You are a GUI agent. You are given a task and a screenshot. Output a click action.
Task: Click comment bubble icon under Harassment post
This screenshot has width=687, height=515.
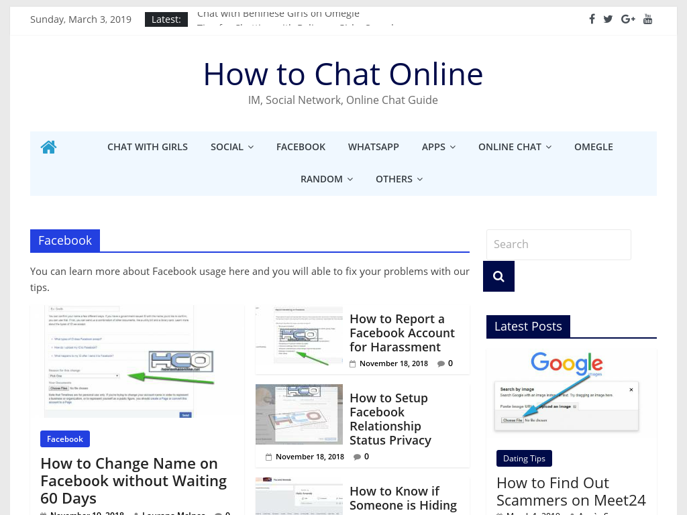click(x=441, y=363)
